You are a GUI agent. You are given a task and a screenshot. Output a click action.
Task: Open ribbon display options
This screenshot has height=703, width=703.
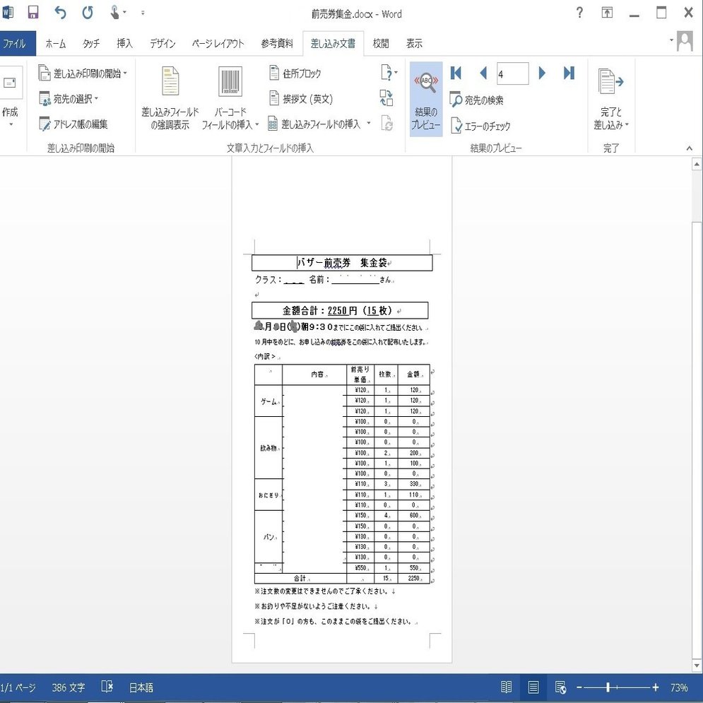click(607, 13)
